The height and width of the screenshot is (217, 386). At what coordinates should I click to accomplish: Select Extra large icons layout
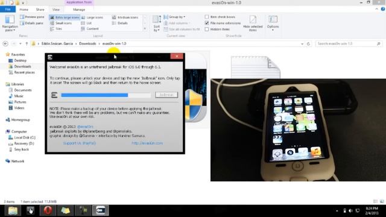65,17
